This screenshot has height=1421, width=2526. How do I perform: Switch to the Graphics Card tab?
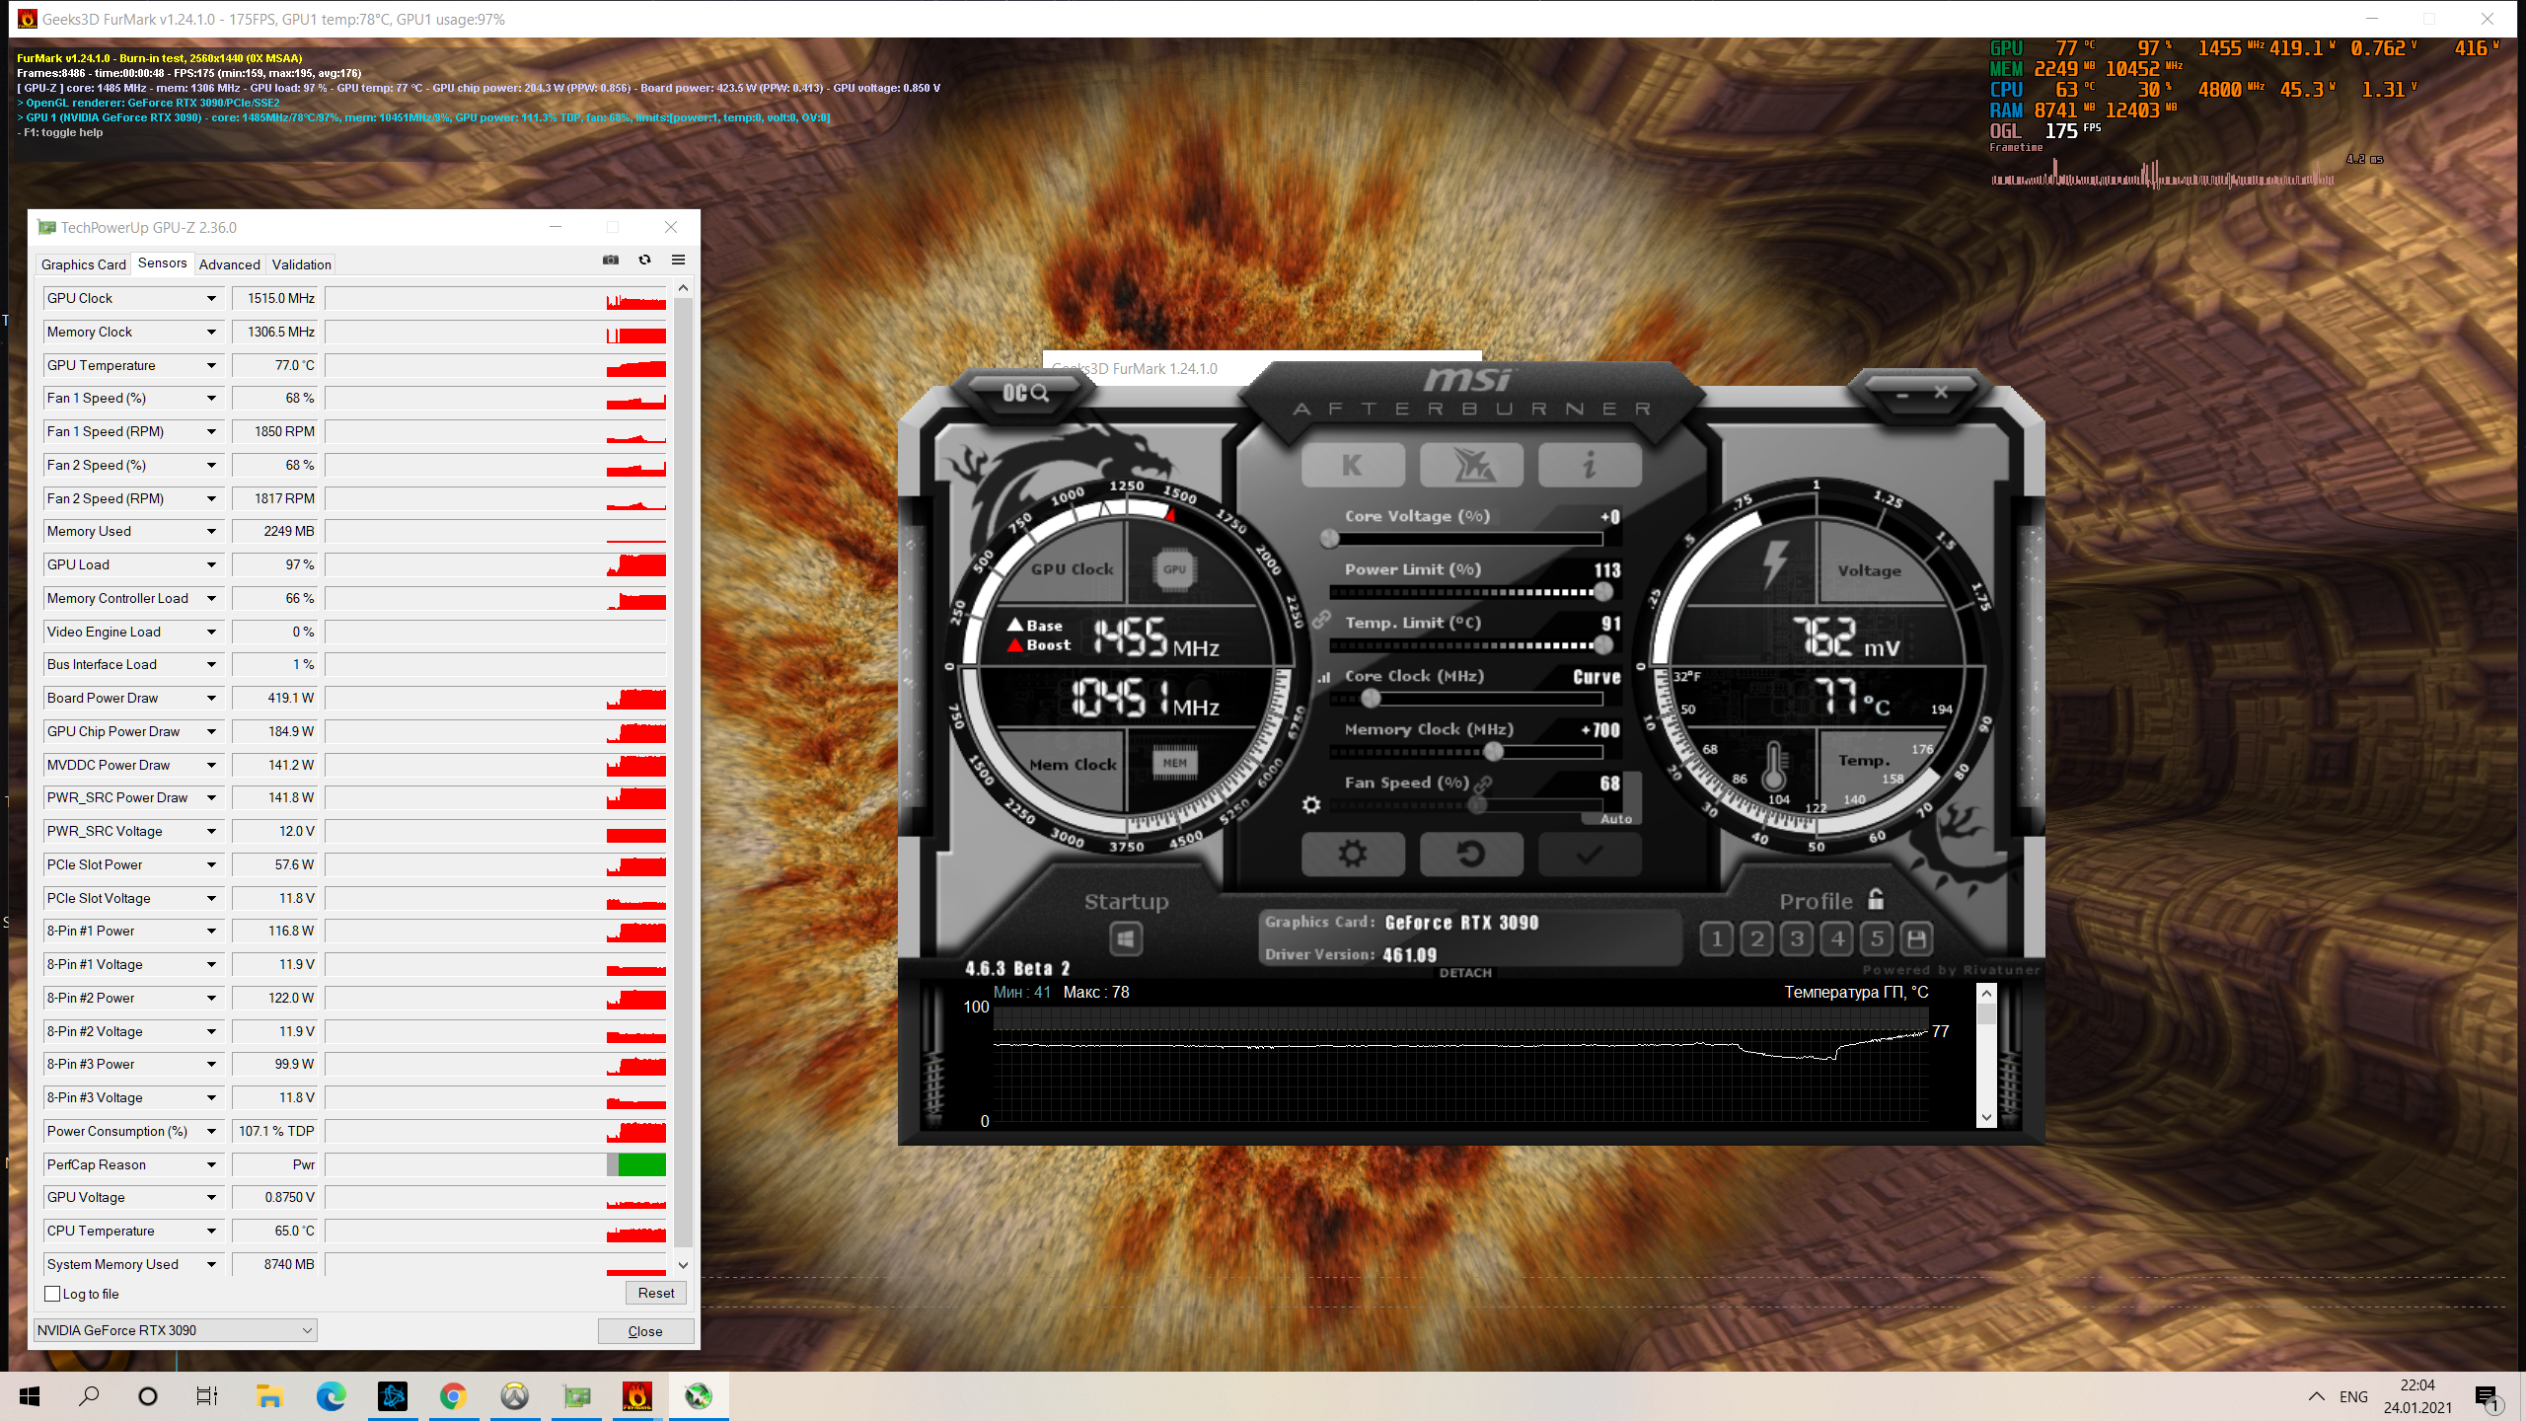tap(83, 264)
